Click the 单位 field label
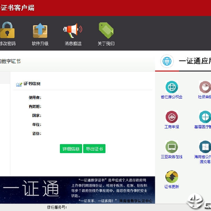This screenshot has width=211, height=211. (37, 125)
